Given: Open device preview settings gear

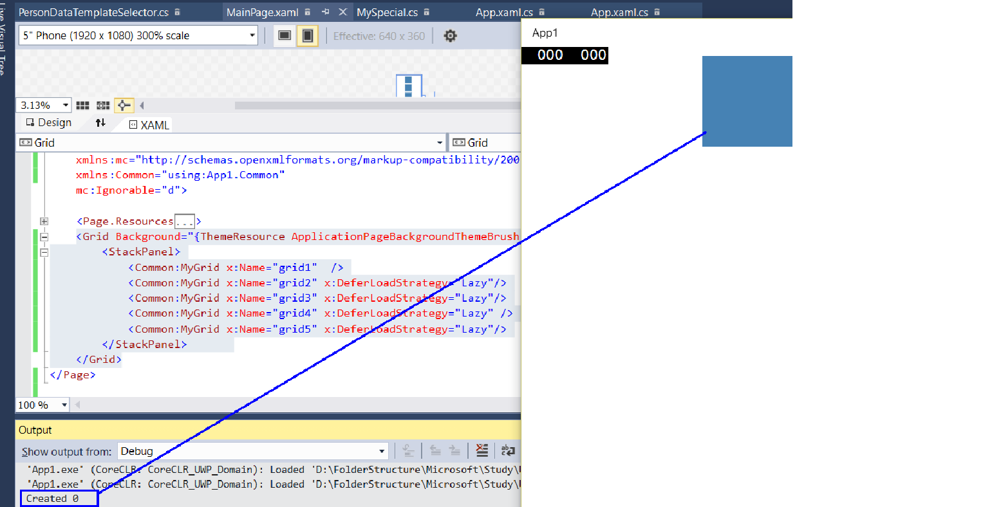Looking at the screenshot, I should click(451, 36).
